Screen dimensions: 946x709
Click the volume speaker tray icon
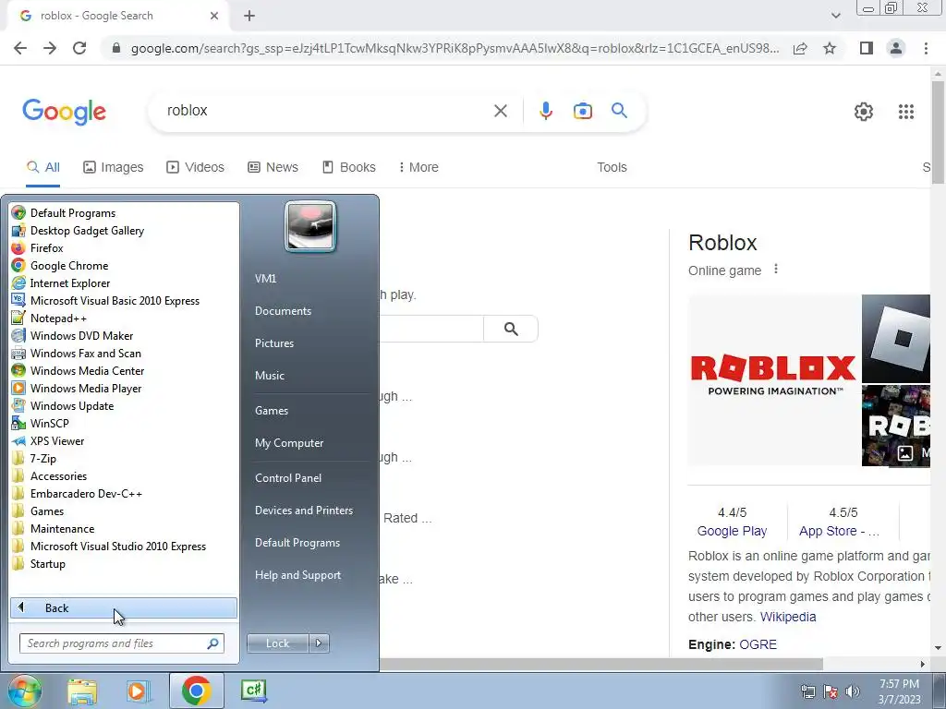tap(853, 691)
